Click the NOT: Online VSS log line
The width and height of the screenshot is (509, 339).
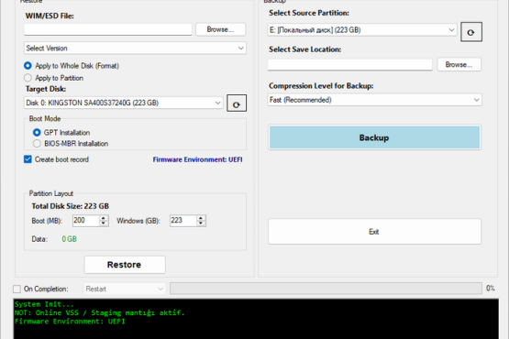click(99, 312)
